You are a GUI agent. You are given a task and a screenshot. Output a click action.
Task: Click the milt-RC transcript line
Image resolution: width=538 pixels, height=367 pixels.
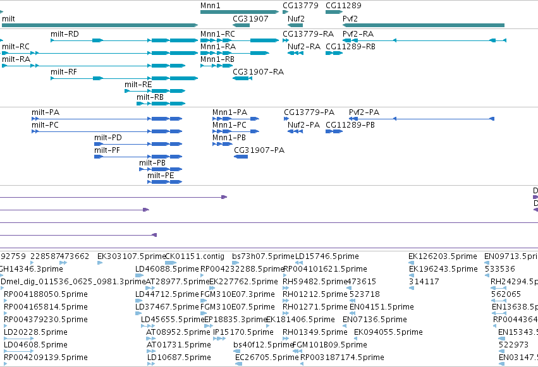tap(100, 53)
